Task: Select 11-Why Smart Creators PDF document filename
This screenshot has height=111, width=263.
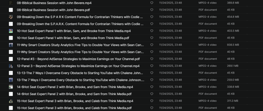Action: click(x=80, y=52)
